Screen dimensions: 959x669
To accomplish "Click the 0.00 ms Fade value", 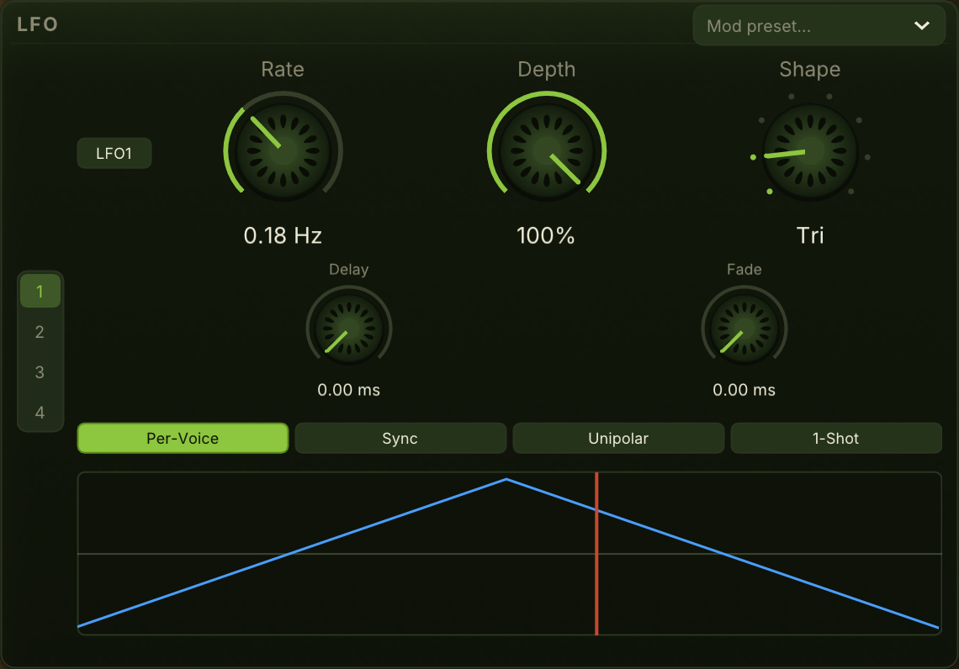I will 744,390.
